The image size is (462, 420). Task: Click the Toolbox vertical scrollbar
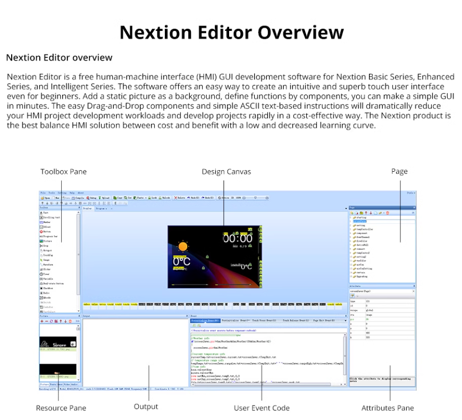coord(78,254)
